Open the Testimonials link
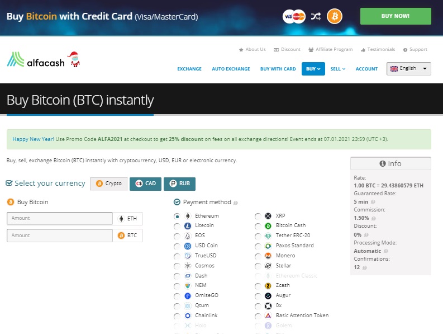Image resolution: width=443 pixels, height=334 pixels. tap(378, 50)
